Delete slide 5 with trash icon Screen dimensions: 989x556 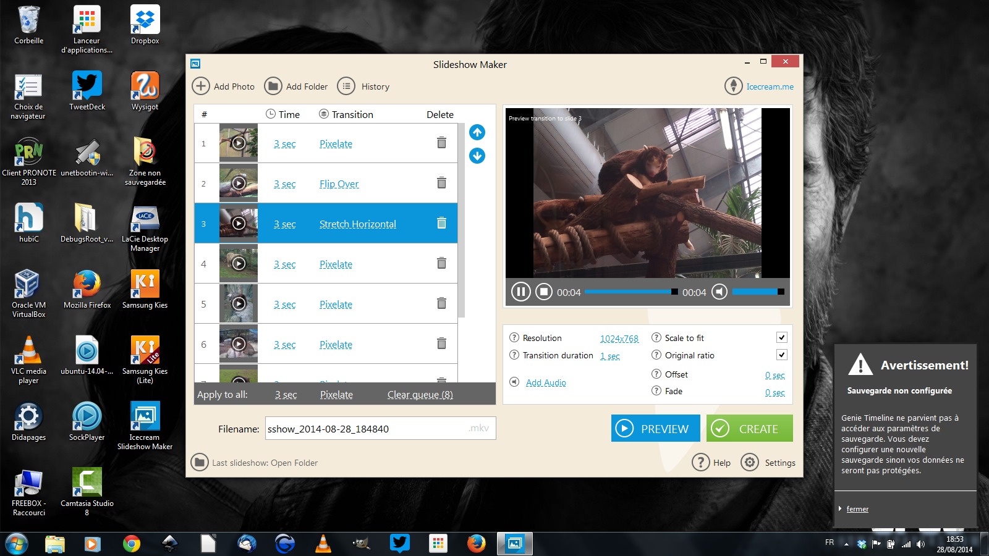point(441,303)
